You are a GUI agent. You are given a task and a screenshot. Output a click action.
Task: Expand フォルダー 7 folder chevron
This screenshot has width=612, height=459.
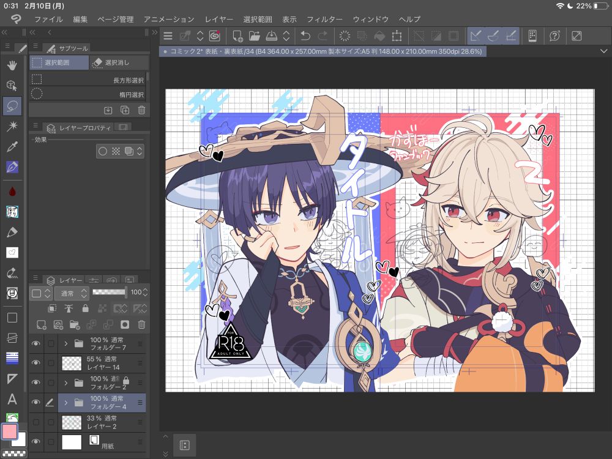point(65,343)
